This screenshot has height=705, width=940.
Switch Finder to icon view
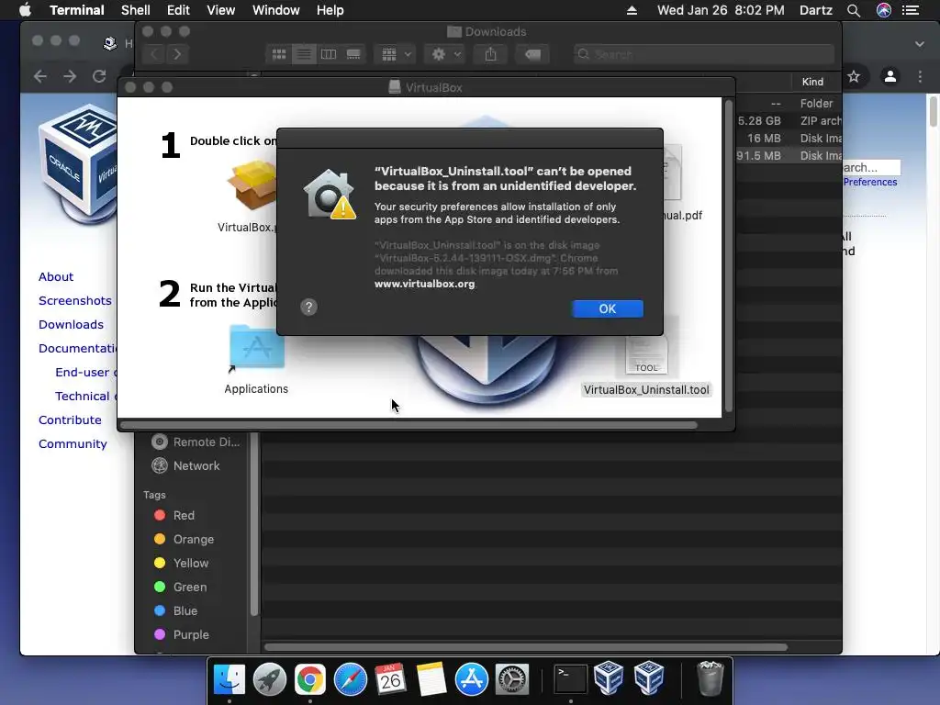click(x=279, y=54)
